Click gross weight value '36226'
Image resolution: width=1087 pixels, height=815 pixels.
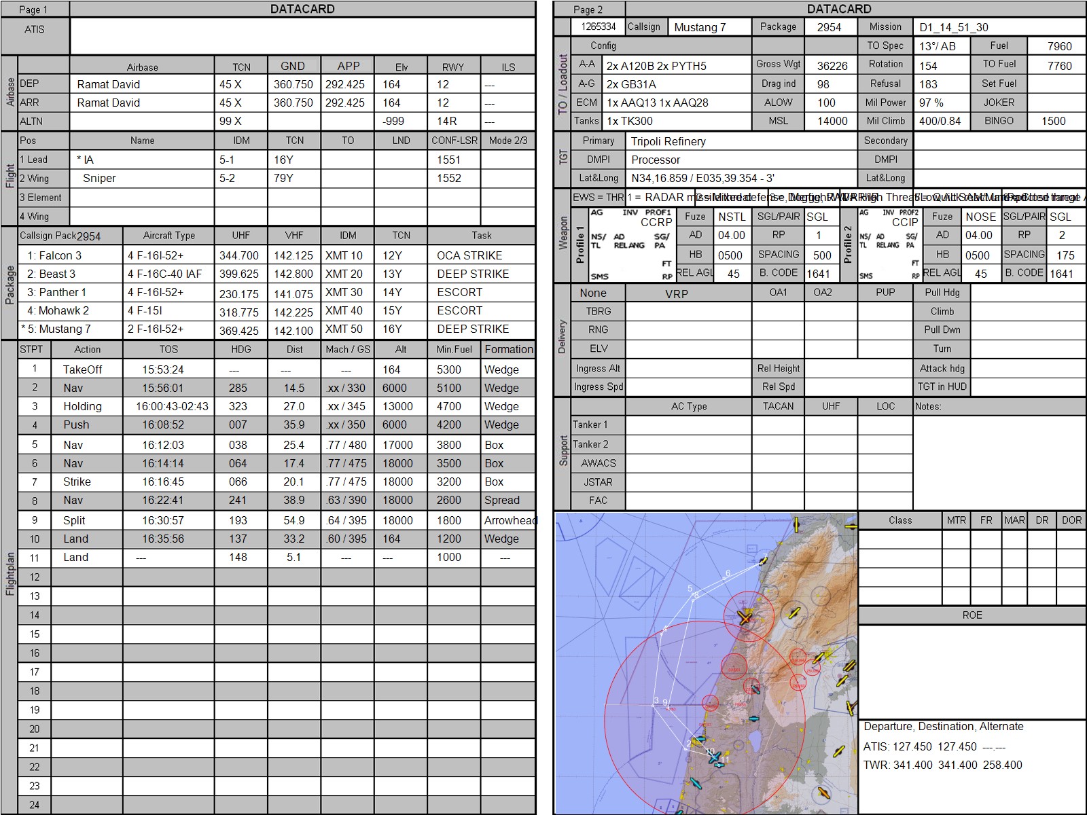(832, 66)
